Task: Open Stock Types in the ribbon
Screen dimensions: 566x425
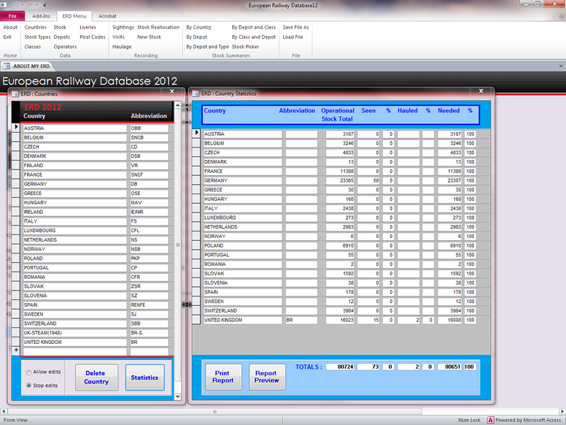Action: click(x=37, y=37)
